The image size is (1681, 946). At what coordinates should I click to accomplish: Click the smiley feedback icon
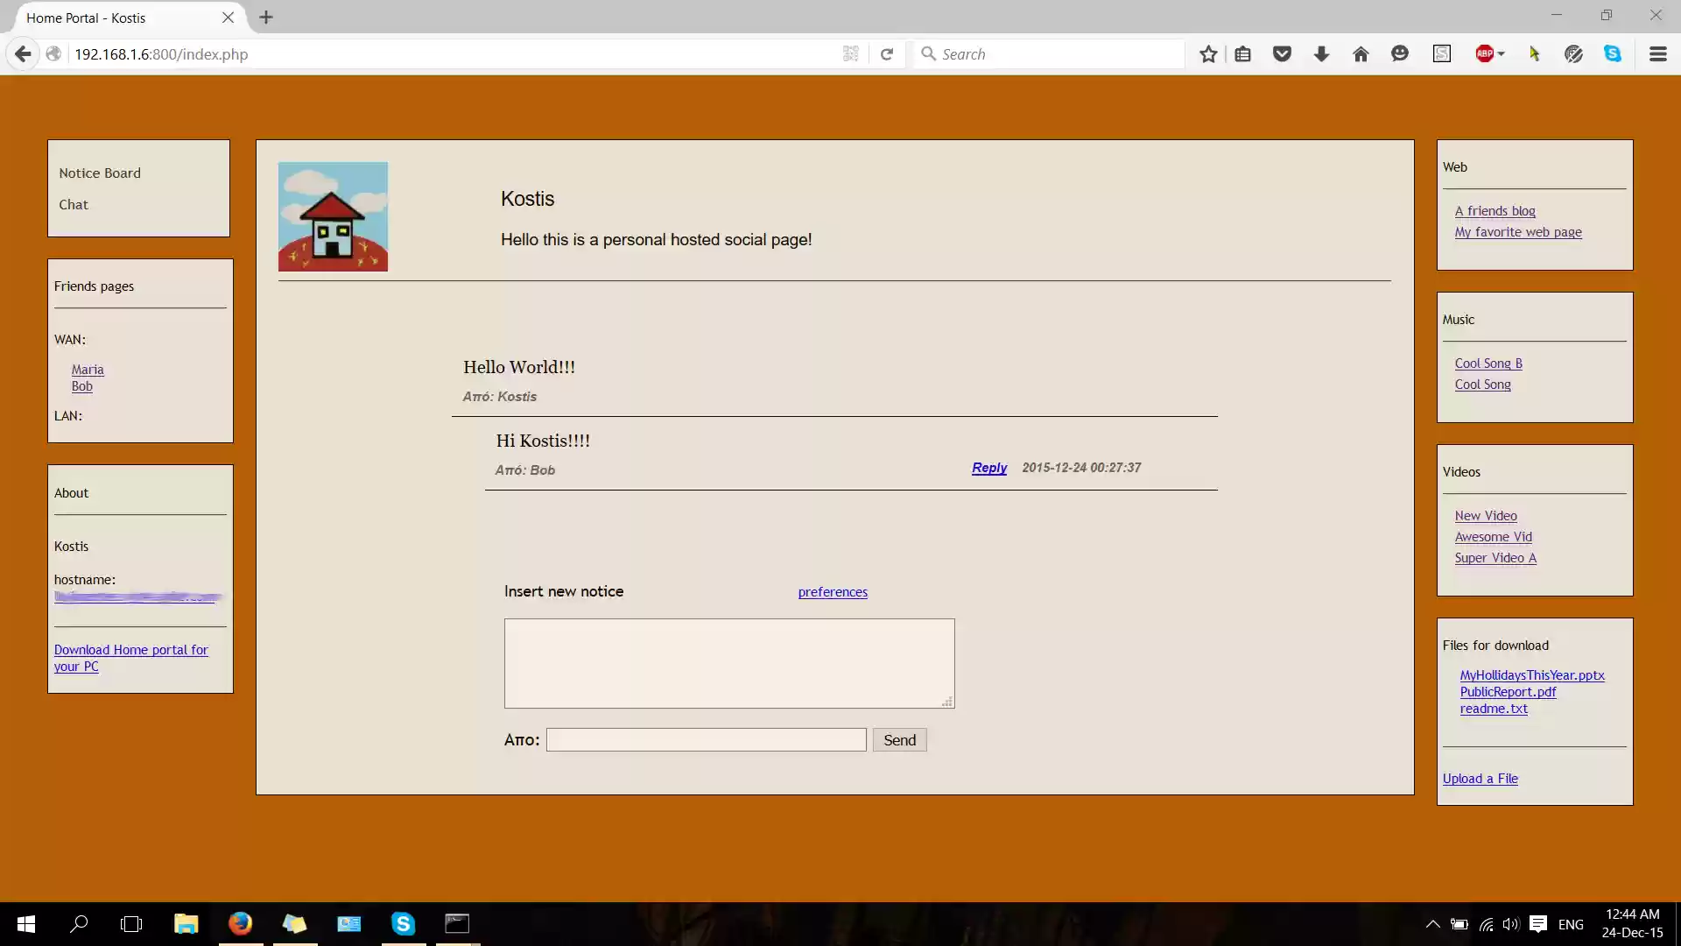(1400, 53)
